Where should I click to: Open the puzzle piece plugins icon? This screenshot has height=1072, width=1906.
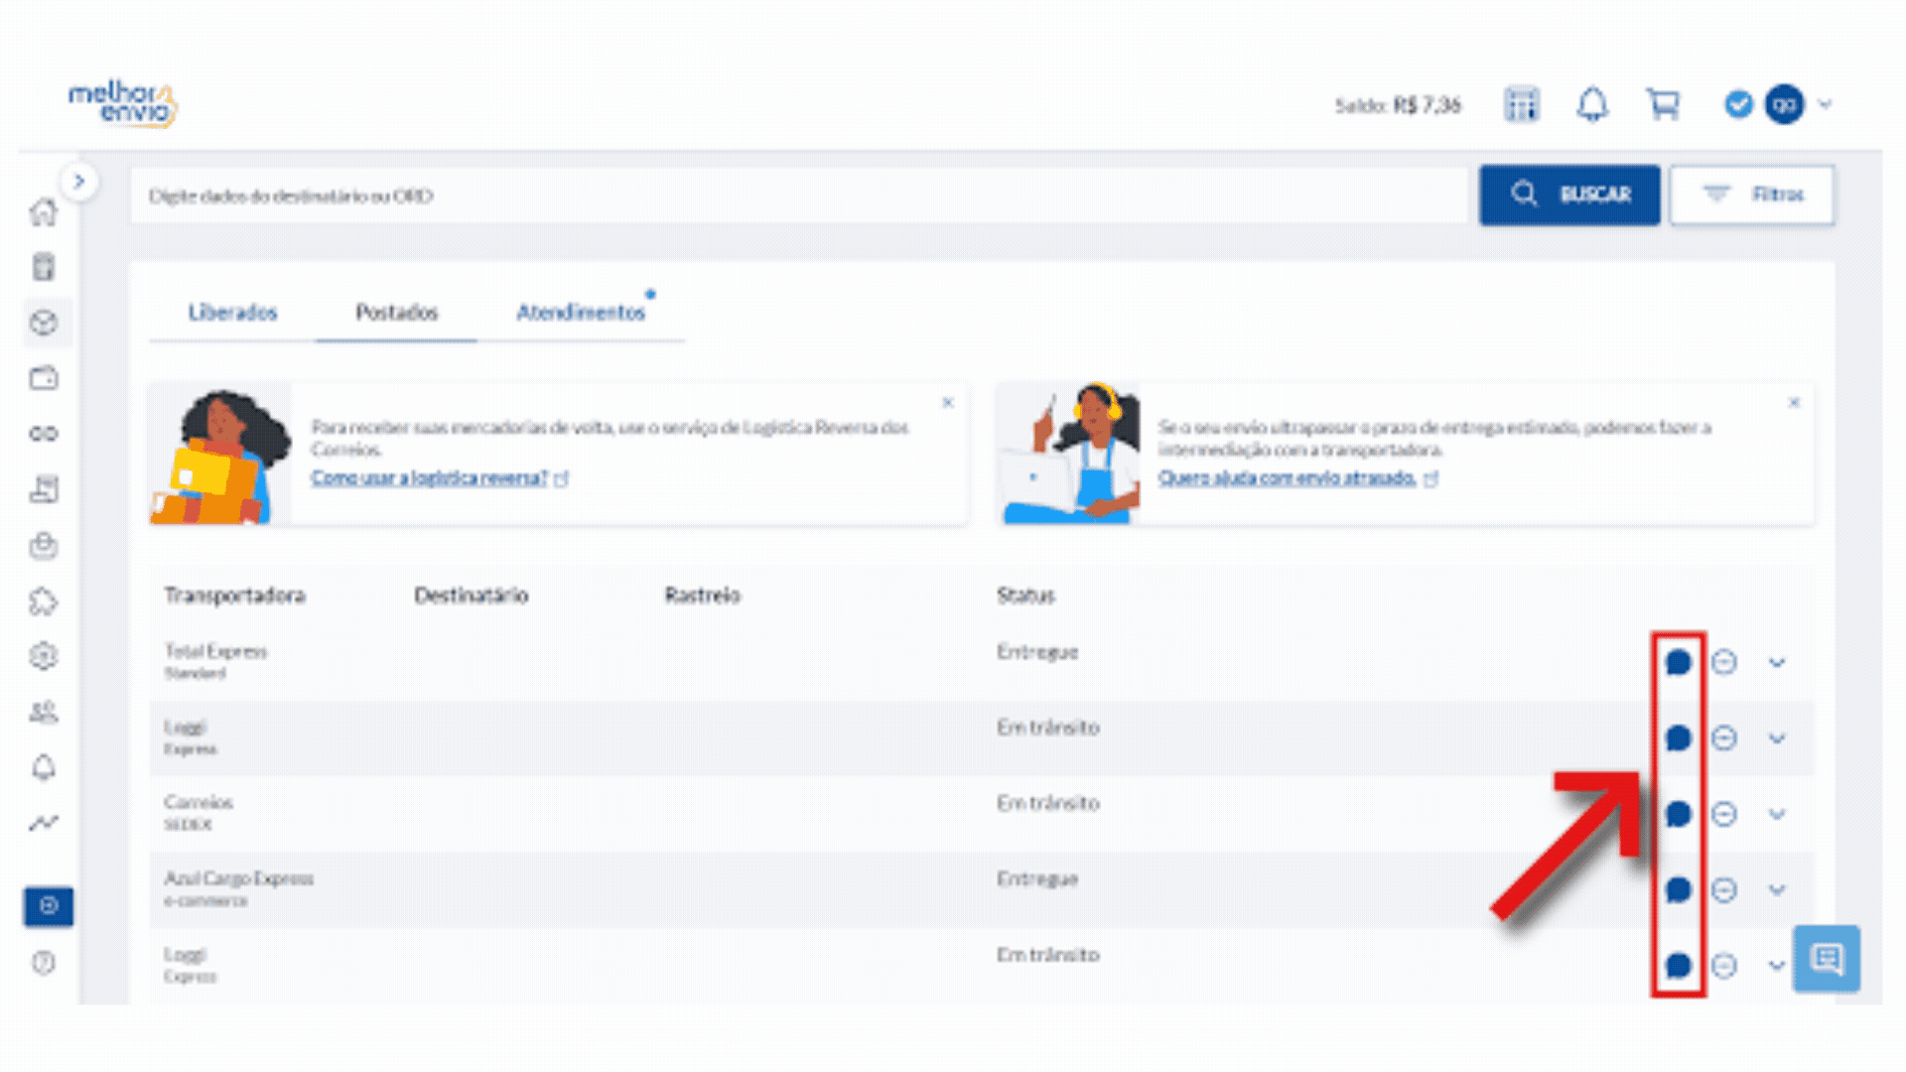click(x=44, y=601)
